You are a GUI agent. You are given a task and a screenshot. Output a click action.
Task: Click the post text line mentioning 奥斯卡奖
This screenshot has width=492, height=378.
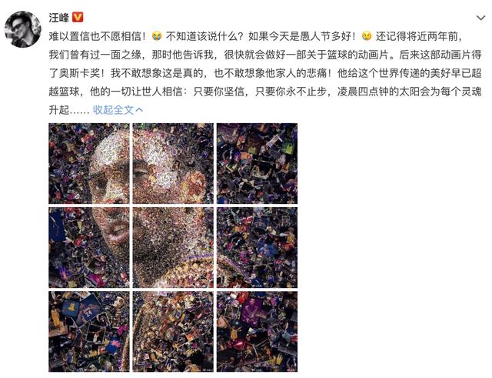click(265, 73)
